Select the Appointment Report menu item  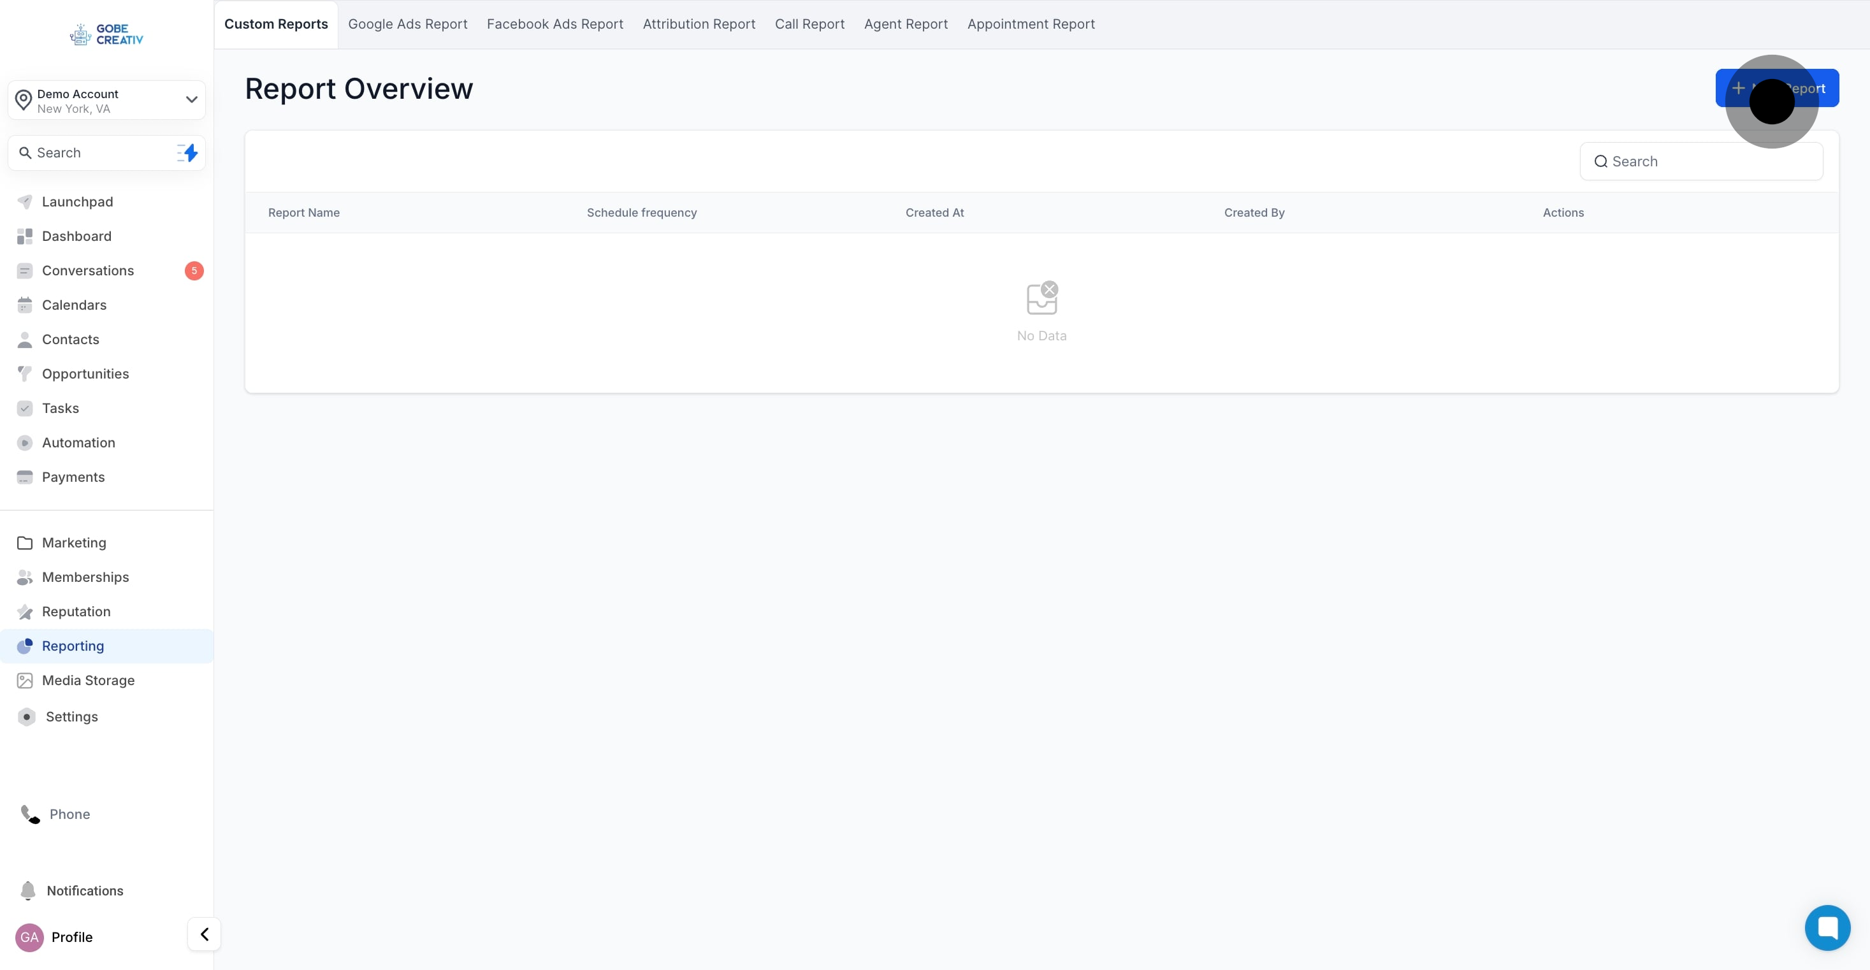pyautogui.click(x=1031, y=24)
